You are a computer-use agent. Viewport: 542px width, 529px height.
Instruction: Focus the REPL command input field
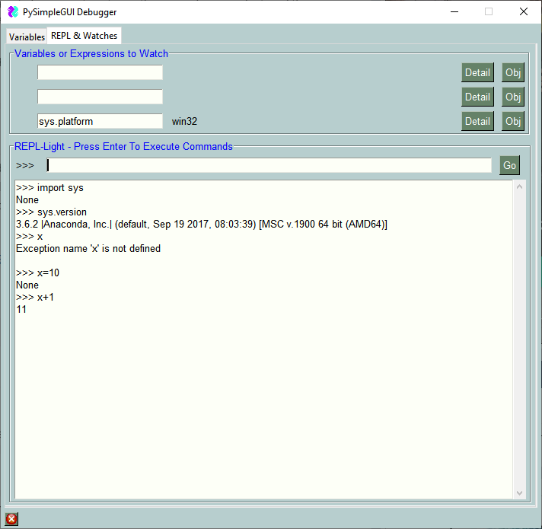point(269,165)
